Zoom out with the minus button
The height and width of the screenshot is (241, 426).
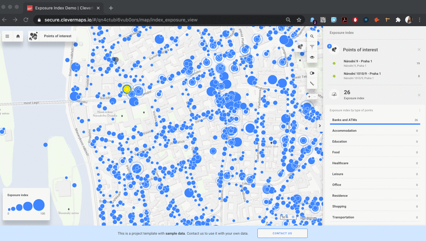(x=315, y=97)
